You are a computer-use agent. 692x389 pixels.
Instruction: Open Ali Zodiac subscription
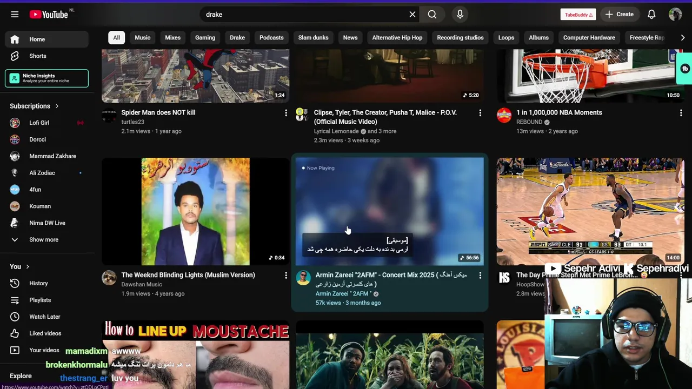click(x=46, y=173)
